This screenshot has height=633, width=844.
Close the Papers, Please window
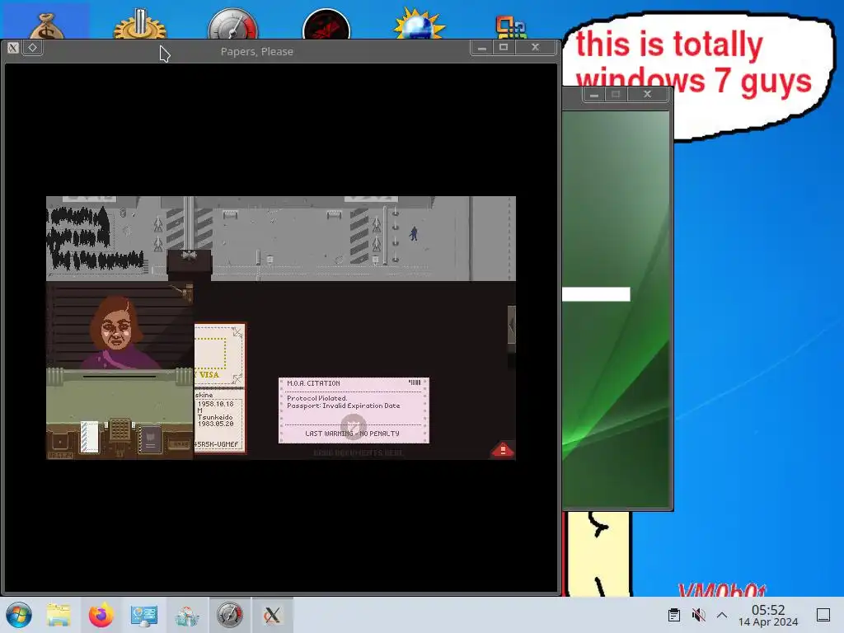point(535,47)
